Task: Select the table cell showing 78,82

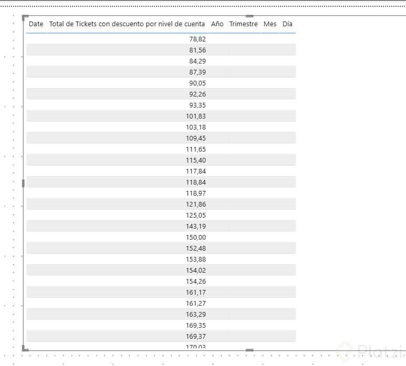Action: [x=197, y=39]
